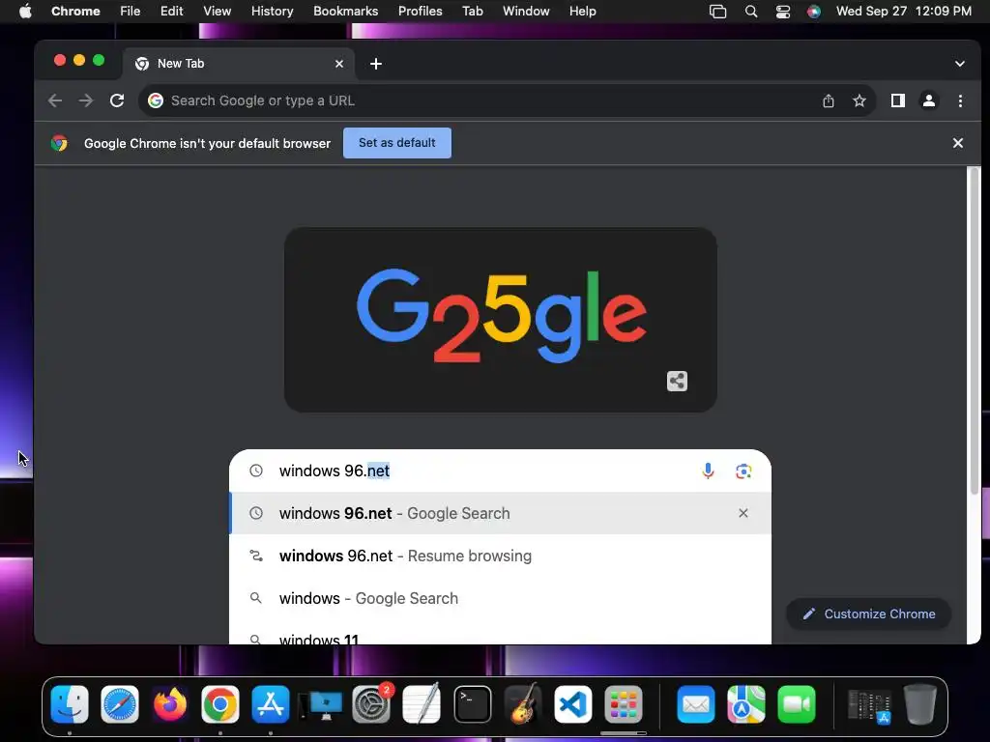The height and width of the screenshot is (742, 990).
Task: Open Maps from the Dock
Action: pyautogui.click(x=746, y=704)
